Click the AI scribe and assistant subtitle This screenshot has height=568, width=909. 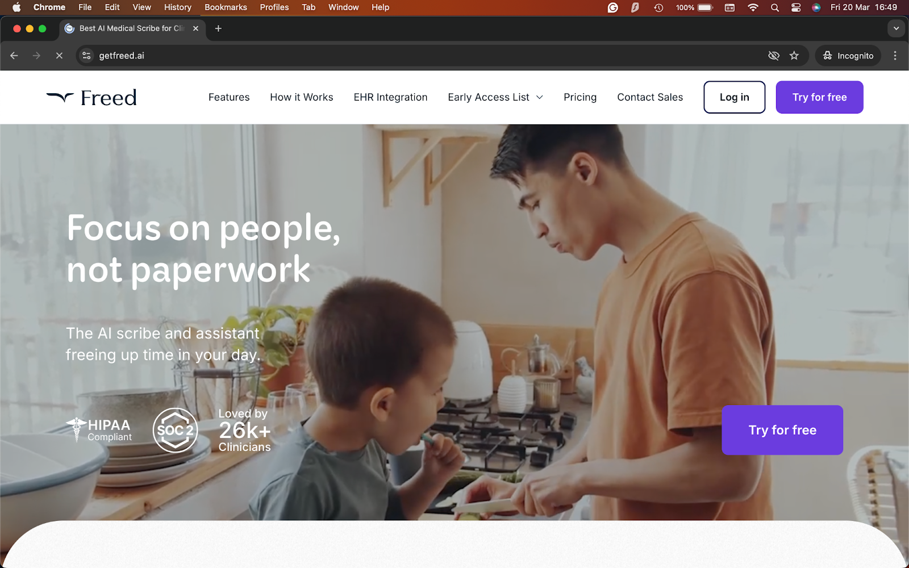[163, 344]
